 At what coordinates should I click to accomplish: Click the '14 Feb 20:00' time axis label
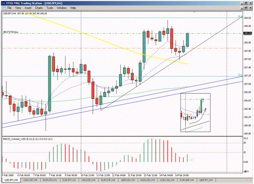[182, 175]
